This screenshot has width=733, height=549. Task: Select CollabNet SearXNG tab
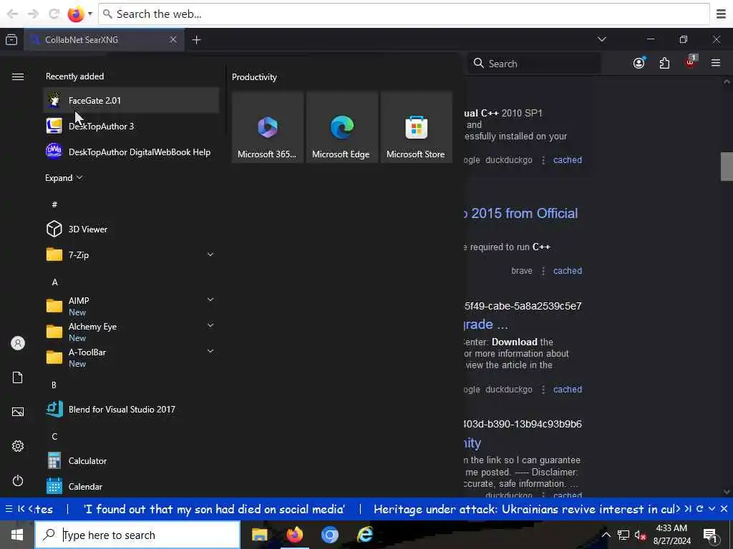(x=104, y=40)
